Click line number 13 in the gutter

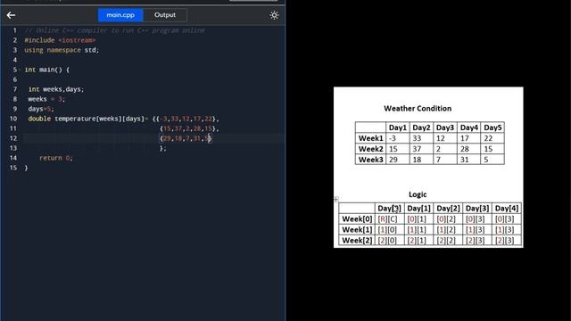pyautogui.click(x=13, y=148)
